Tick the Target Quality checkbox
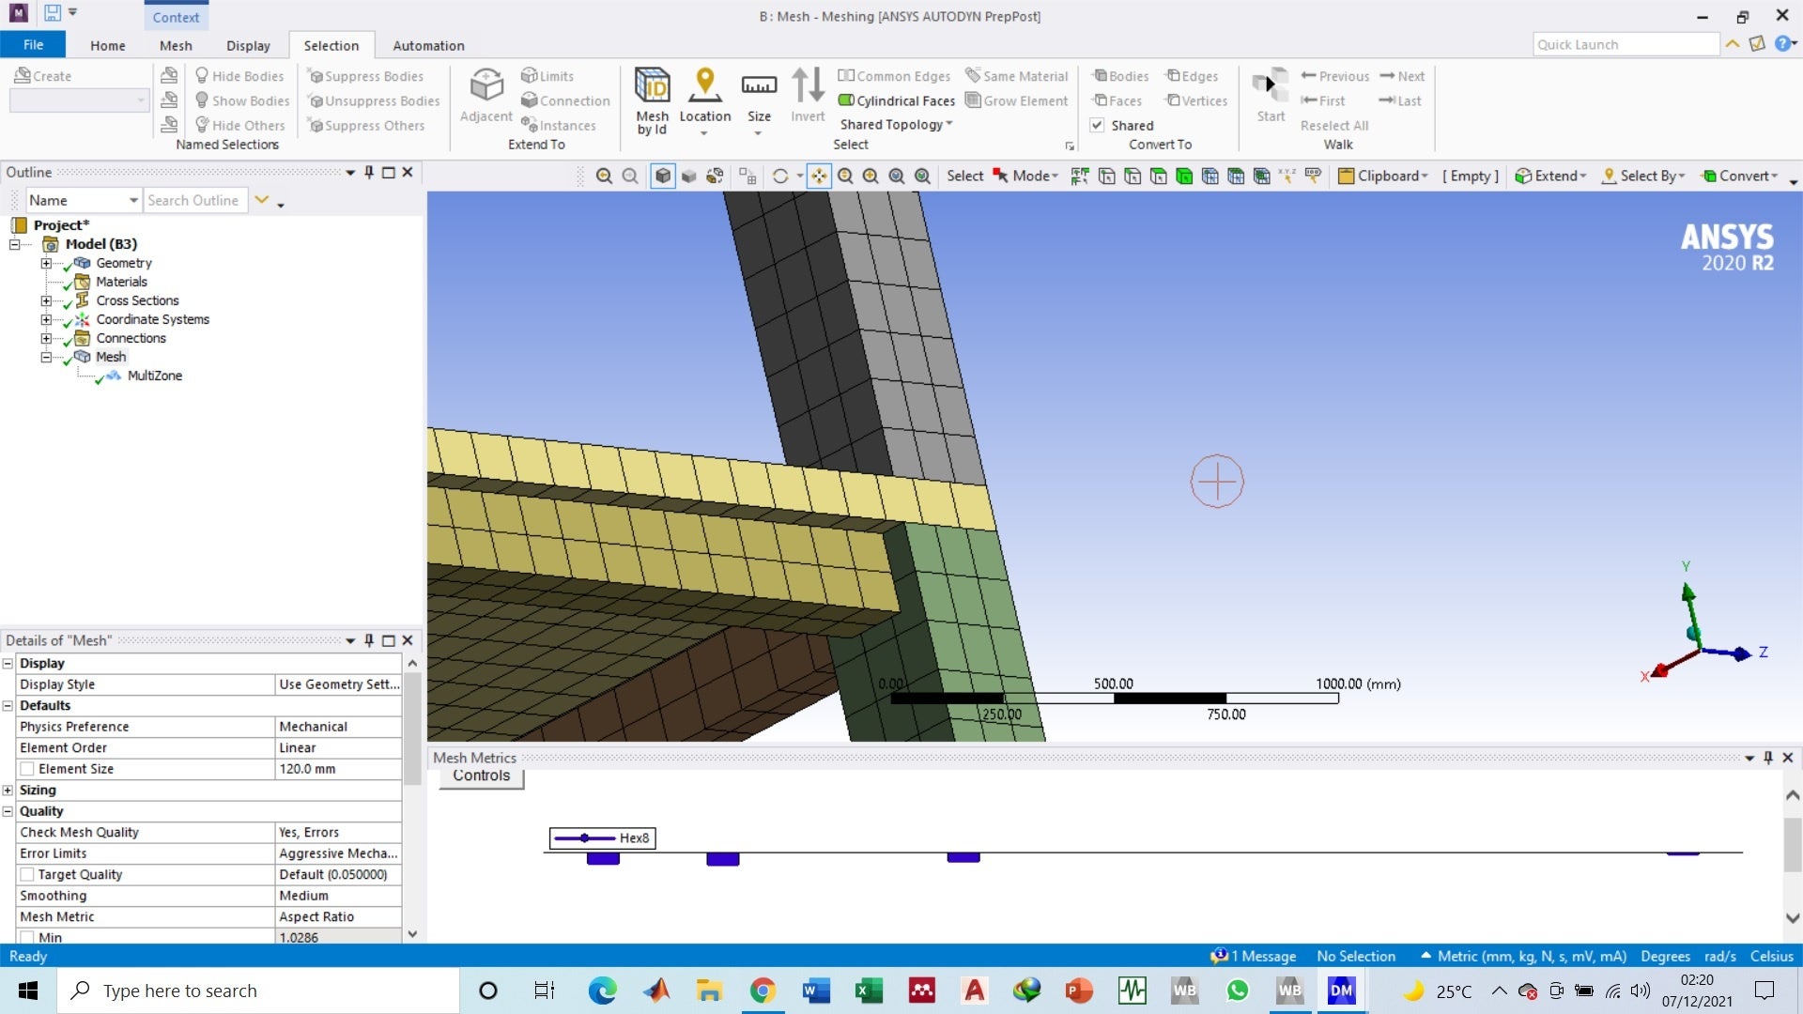1803x1014 pixels. point(27,874)
